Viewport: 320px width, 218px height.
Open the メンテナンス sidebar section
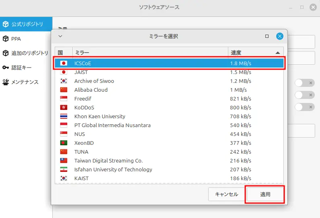26,82
